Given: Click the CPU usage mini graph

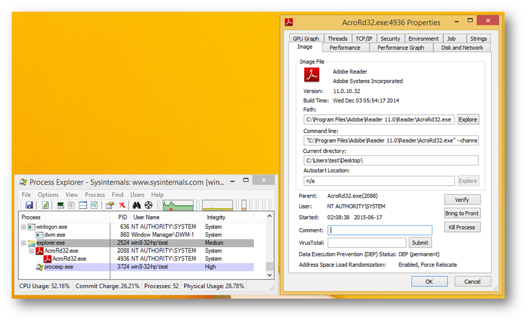Looking at the screenshot, I should click(x=178, y=206).
